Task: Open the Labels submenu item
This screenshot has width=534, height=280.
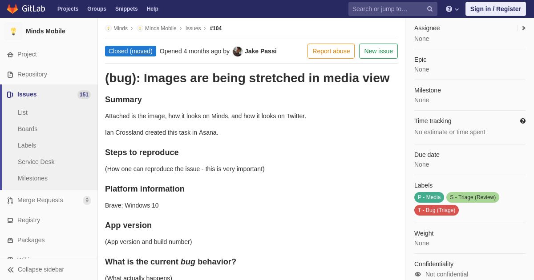Action: [x=27, y=145]
